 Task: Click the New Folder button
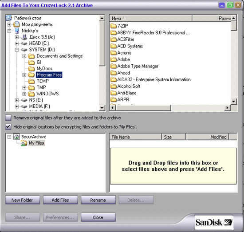click(x=23, y=200)
